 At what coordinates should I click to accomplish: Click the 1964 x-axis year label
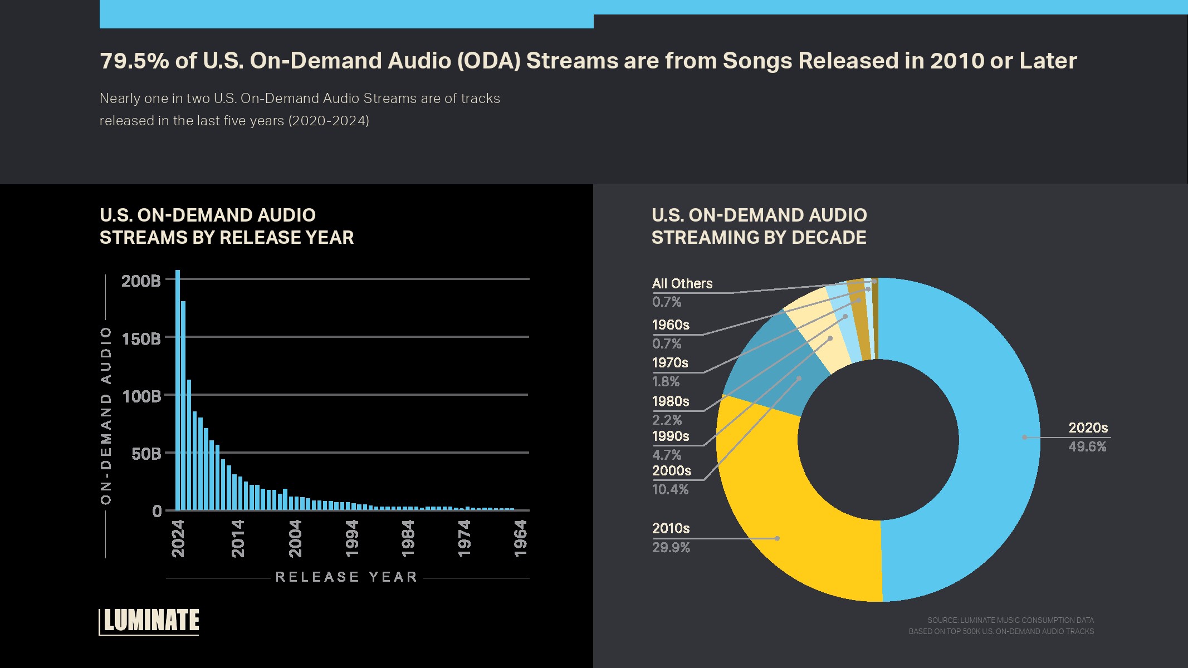tap(520, 538)
